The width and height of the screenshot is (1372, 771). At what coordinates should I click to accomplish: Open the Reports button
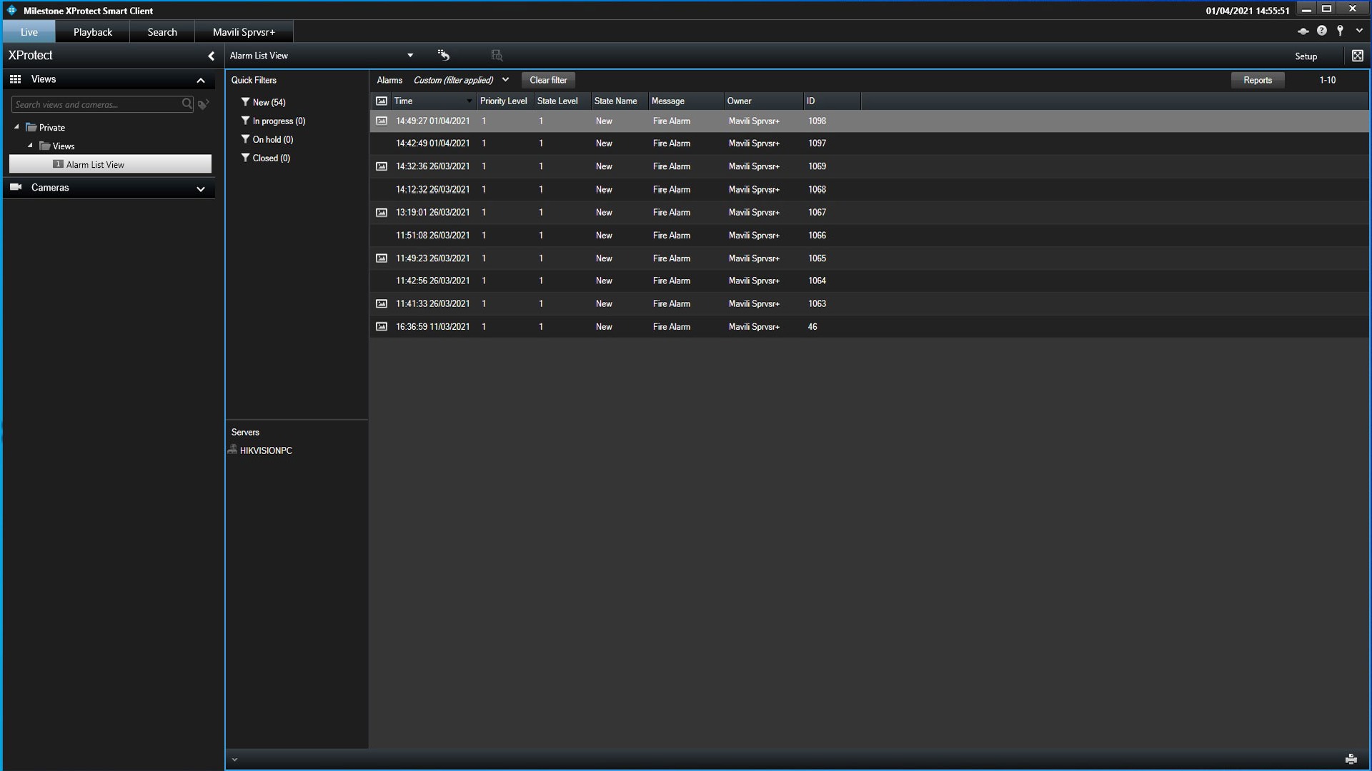pos(1257,80)
